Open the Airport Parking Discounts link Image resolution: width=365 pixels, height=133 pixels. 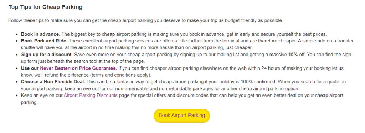91,96
